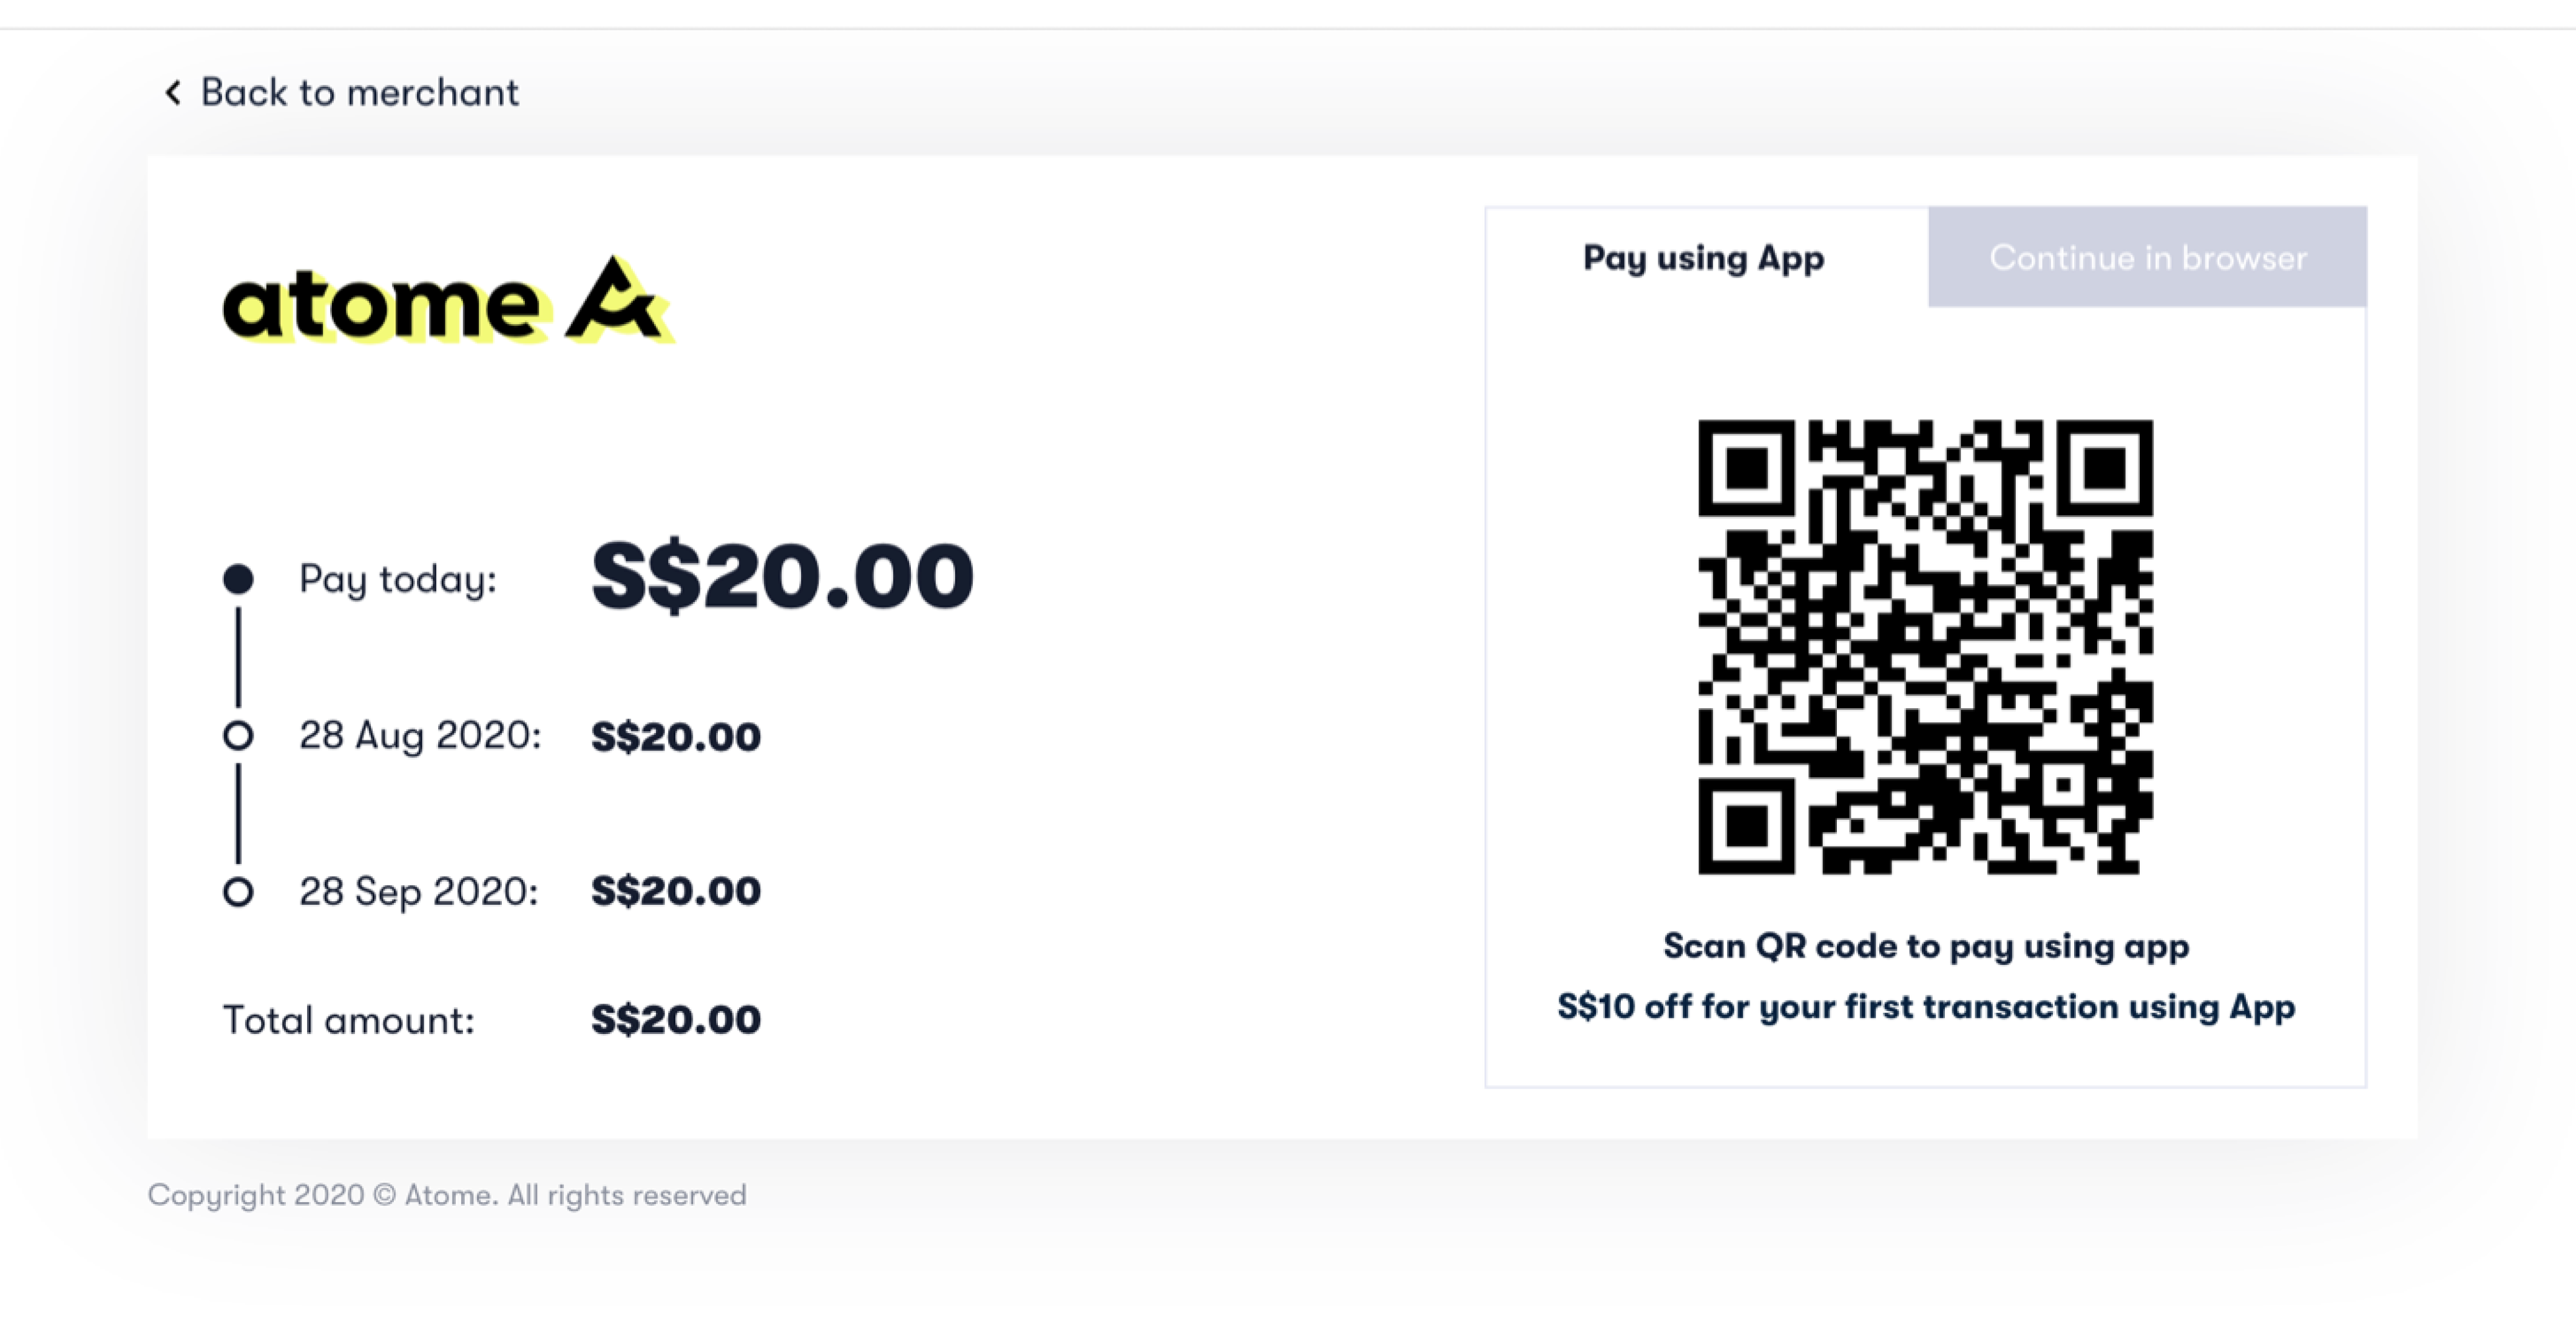Go back via Back to merchant link
Image resolution: width=2576 pixels, height=1335 pixels.
tap(359, 93)
